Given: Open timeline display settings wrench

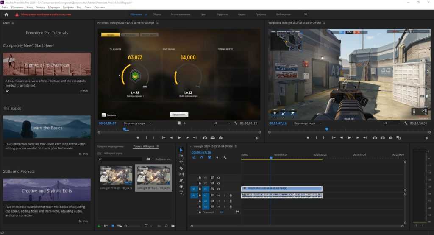Looking at the screenshot, I should pyautogui.click(x=225, y=157).
